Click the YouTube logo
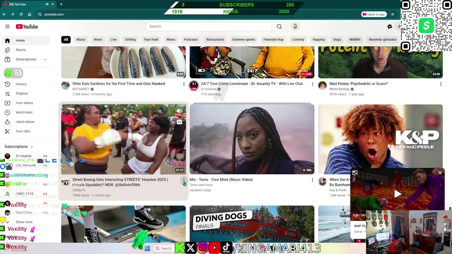The image size is (452, 254). tap(27, 26)
